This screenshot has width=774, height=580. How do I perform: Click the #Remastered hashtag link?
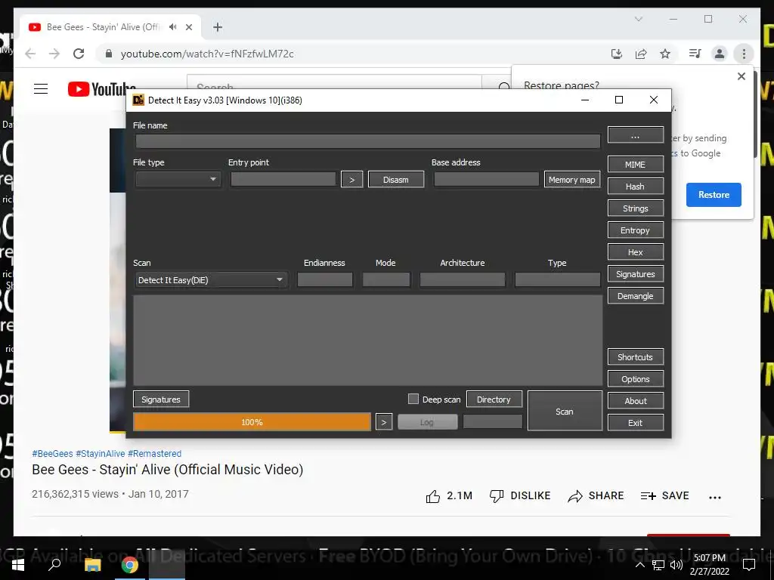pyautogui.click(x=154, y=454)
